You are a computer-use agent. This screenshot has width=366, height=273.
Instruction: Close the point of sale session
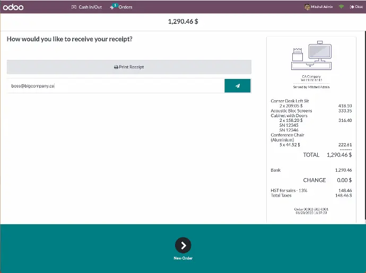pyautogui.click(x=356, y=7)
